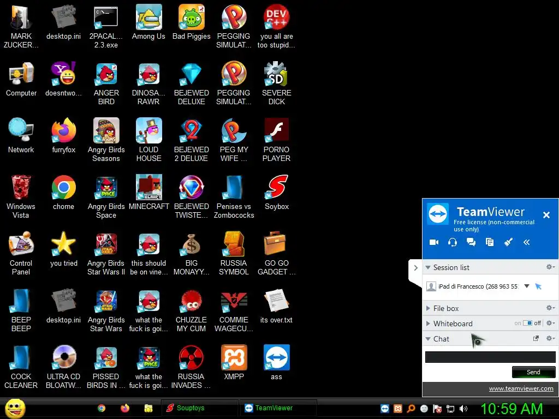Select the Computer desktop icon
Viewport: 559px width, 419px height.
click(21, 80)
